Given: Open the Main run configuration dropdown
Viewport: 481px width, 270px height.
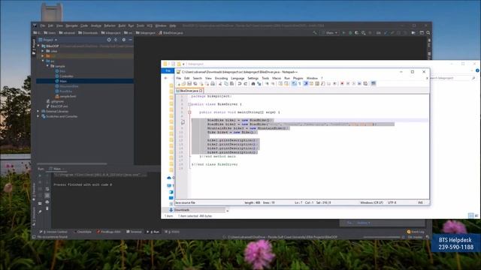Looking at the screenshot, I should (x=330, y=33).
